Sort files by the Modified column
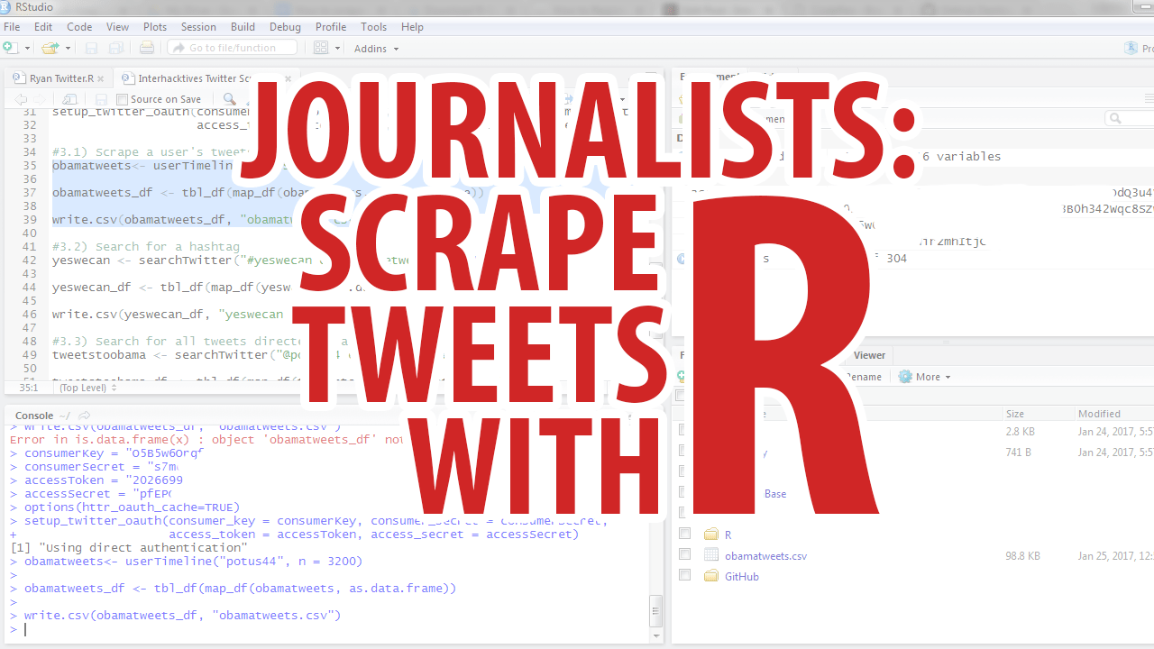1154x649 pixels. coord(1099,414)
